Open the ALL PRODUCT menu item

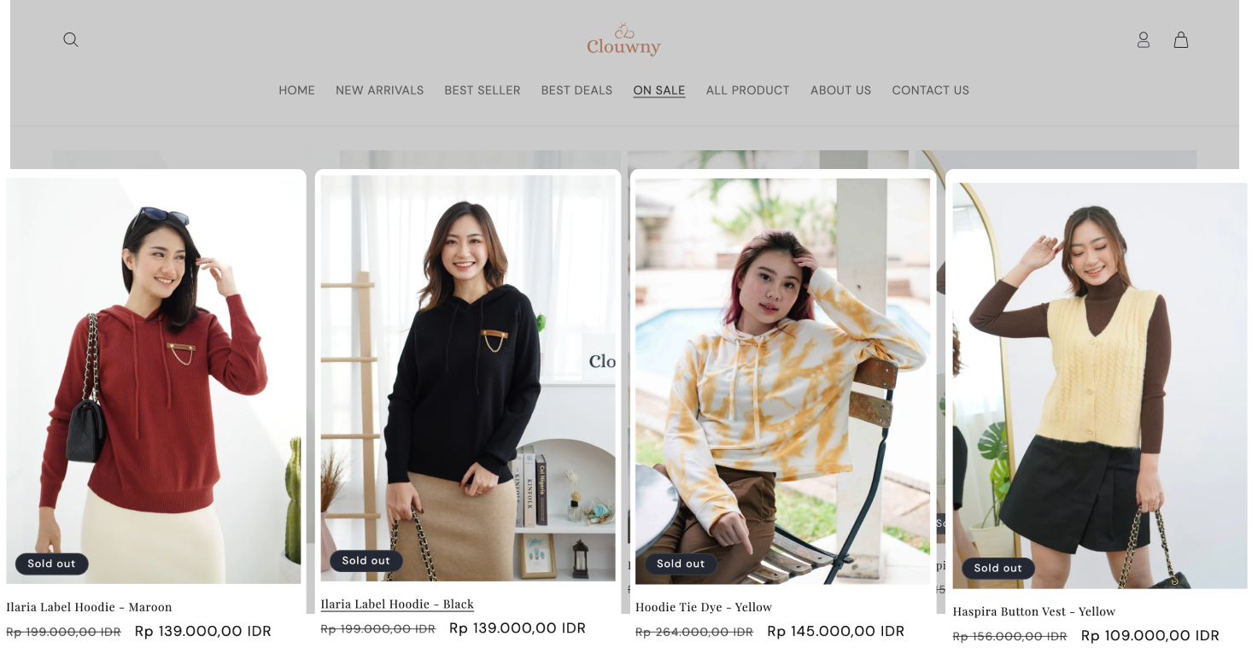pyautogui.click(x=748, y=91)
